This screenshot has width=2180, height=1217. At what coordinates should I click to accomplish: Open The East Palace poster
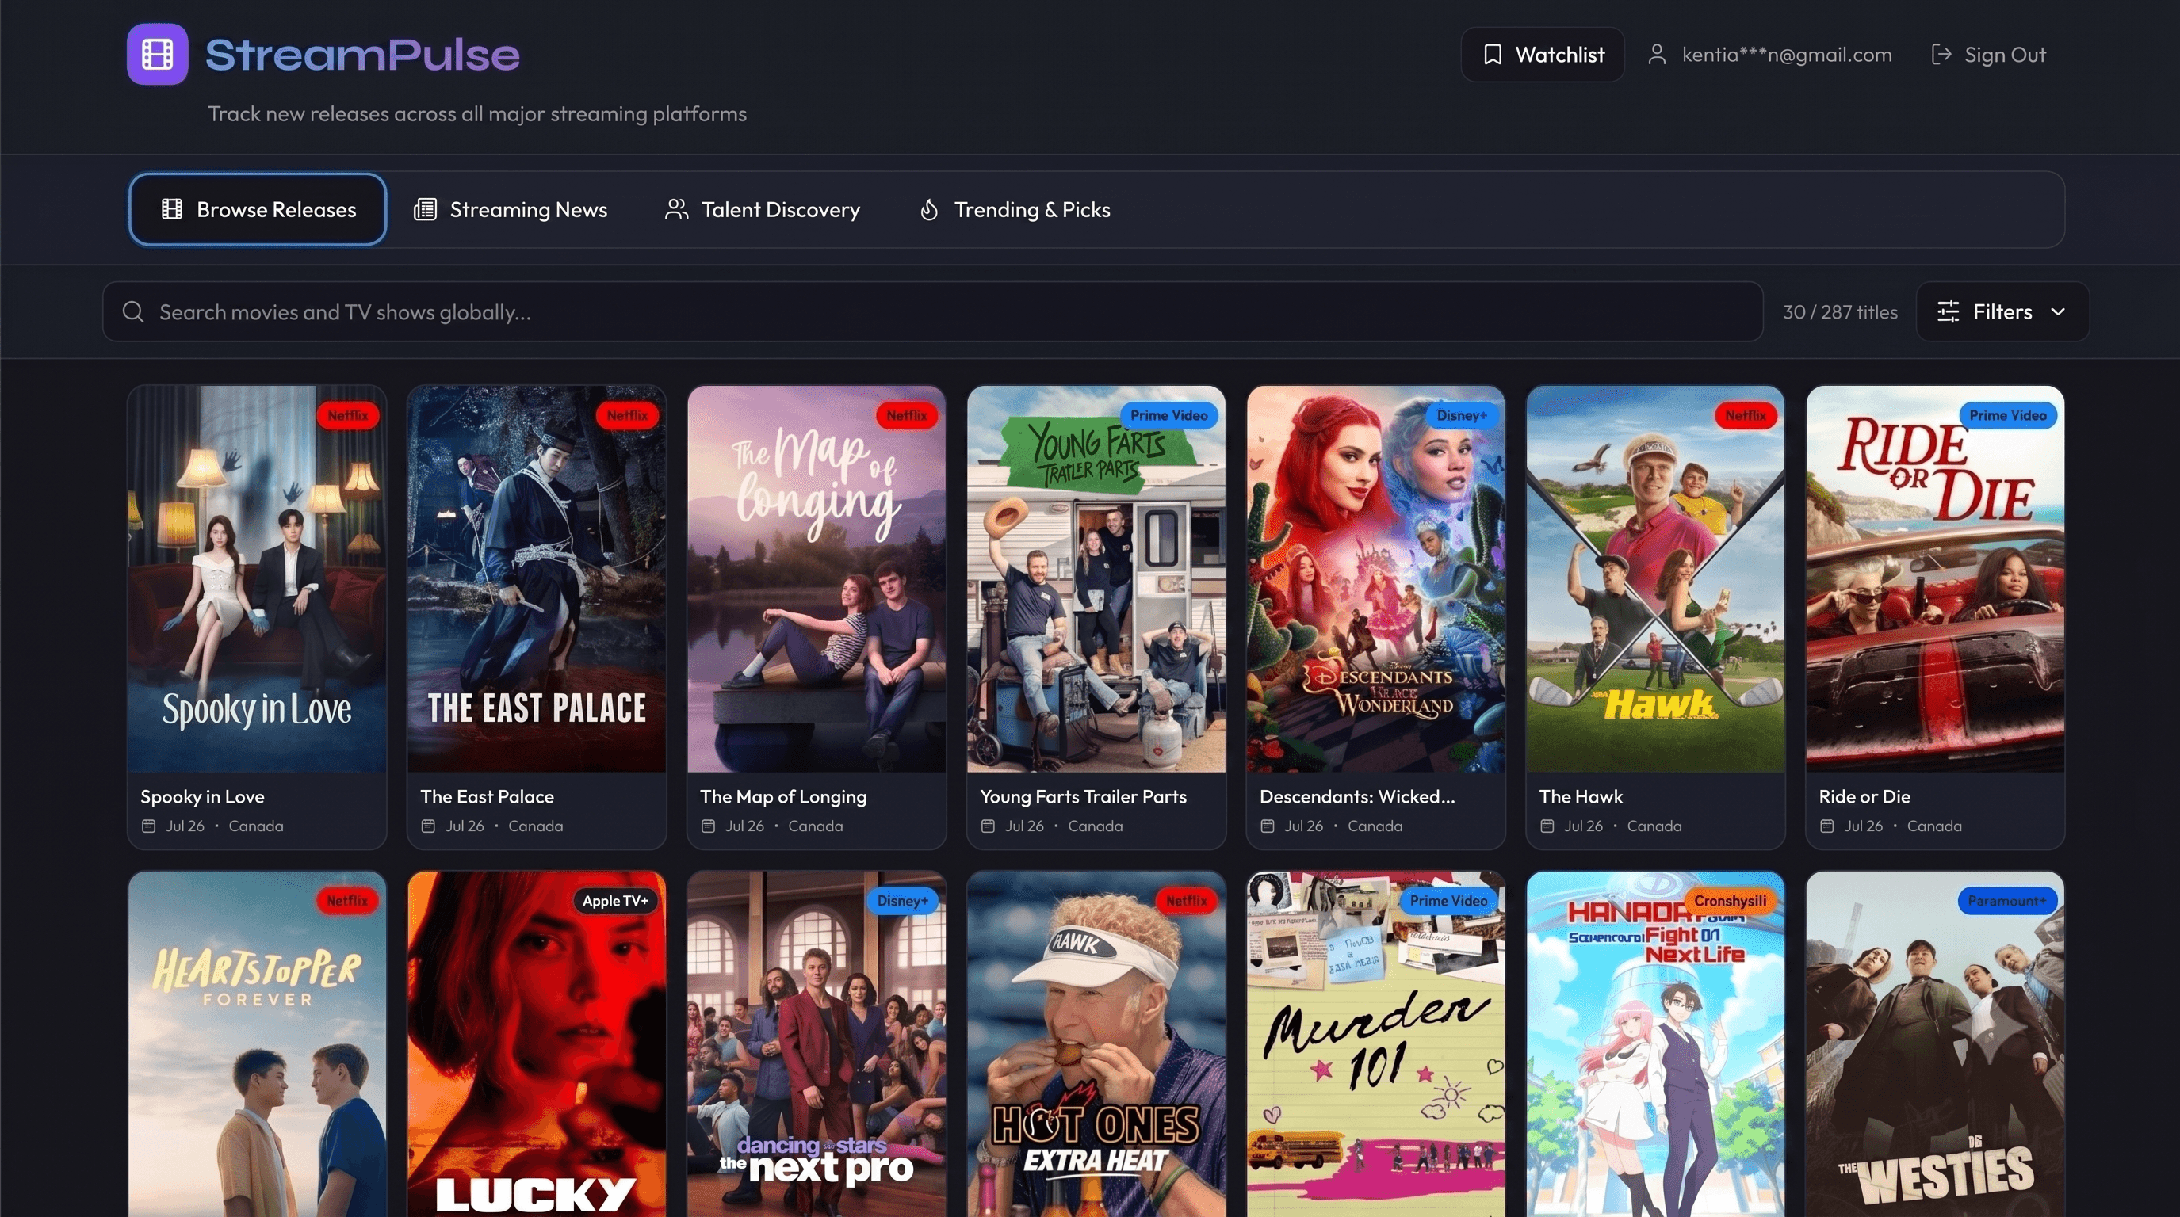point(537,579)
